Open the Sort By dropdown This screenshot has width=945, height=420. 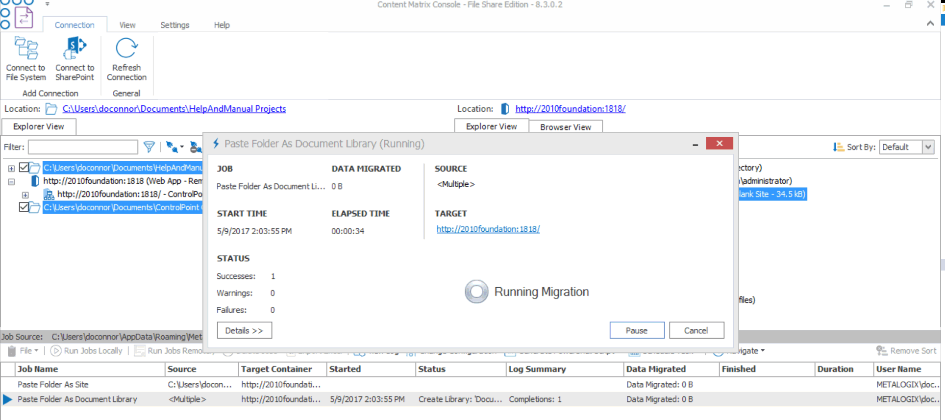(x=928, y=147)
